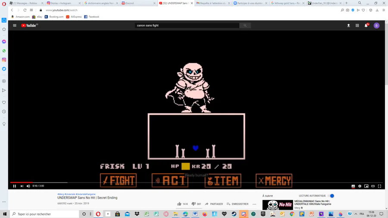Open history clock in Opera sidebar

4,112
